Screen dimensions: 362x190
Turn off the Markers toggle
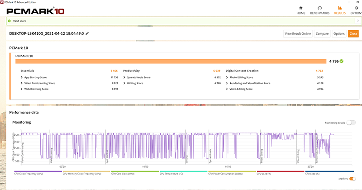tap(352, 179)
